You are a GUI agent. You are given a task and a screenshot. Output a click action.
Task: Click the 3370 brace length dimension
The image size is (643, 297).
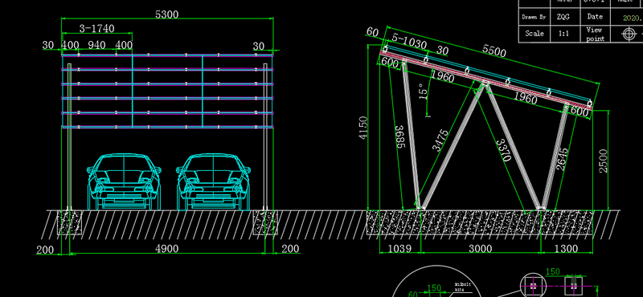pos(504,150)
